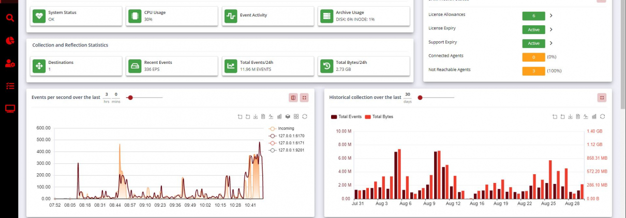This screenshot has height=218, width=626.
Task: Enable area zoom on Historical collection chart
Action: pyautogui.click(x=555, y=116)
